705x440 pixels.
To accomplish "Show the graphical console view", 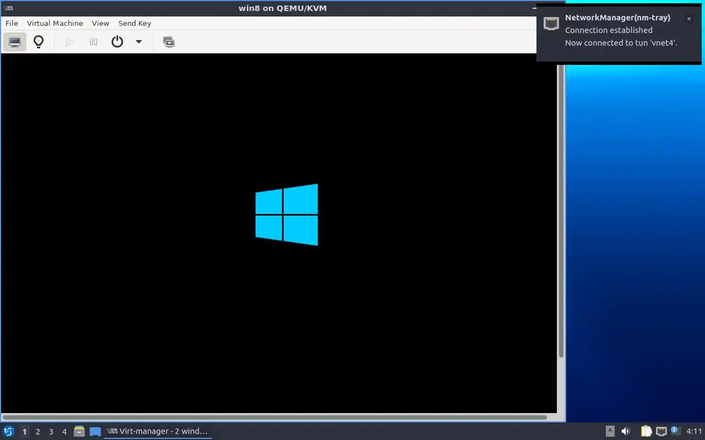I will pyautogui.click(x=15, y=42).
